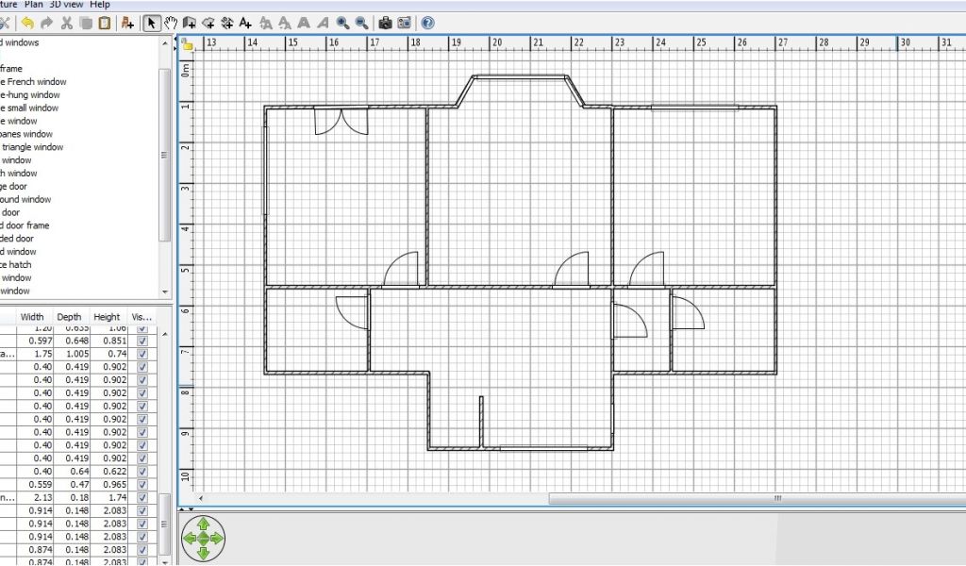
Task: Sort furniture list by Width column header
Action: pos(32,317)
